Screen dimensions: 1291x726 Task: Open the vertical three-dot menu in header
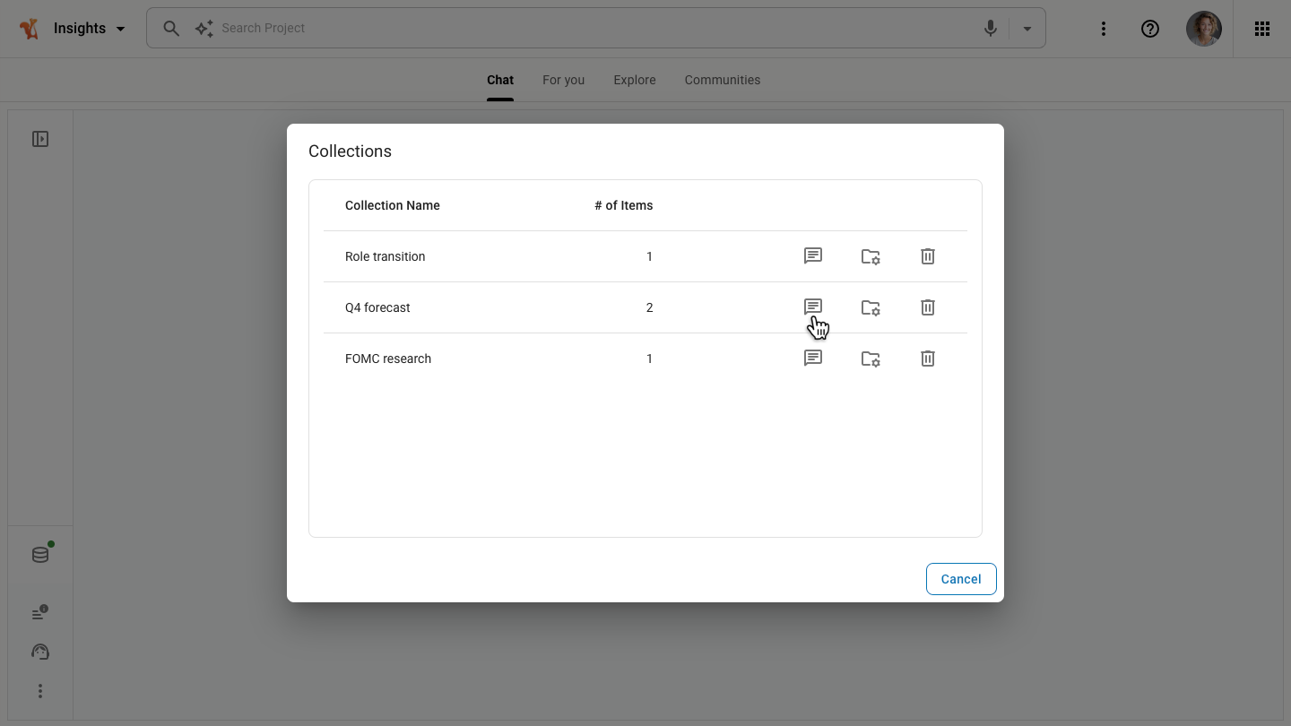[x=1104, y=29]
